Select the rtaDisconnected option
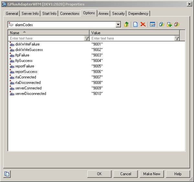The width and height of the screenshot is (194, 182). [x=28, y=83]
